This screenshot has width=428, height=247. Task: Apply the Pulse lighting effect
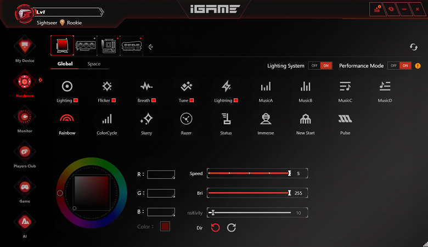345,119
